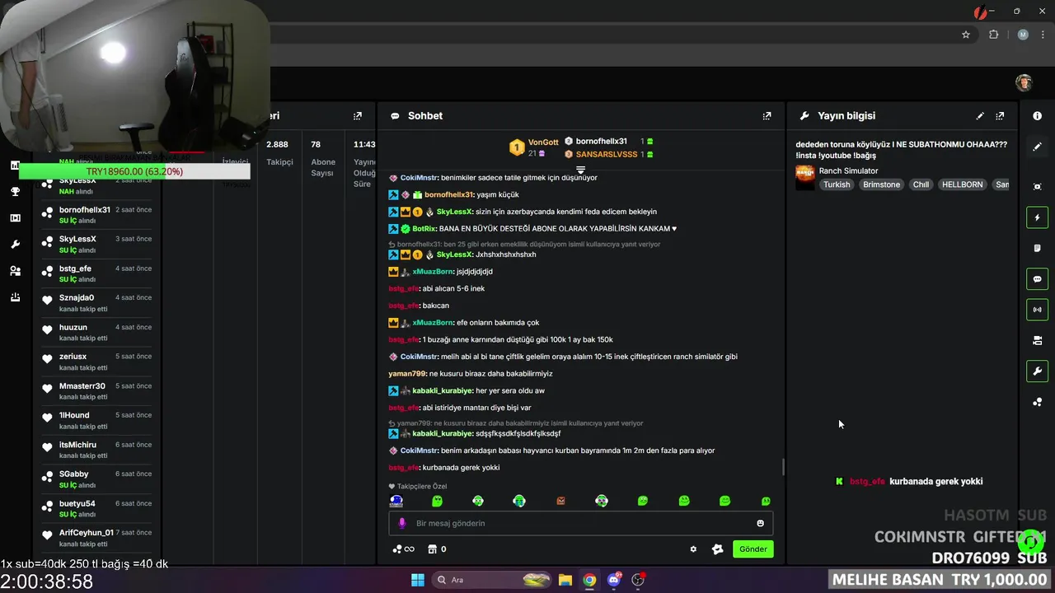1055x593 pixels.
Task: Toggle the chat bubble widget in right toolbar
Action: pos(1037,279)
